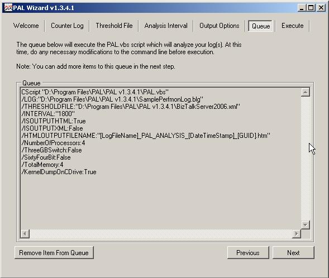This screenshot has height=278, width=329.
Task: Click the /NumberOfProcessors:4 line
Action: coord(53,143)
